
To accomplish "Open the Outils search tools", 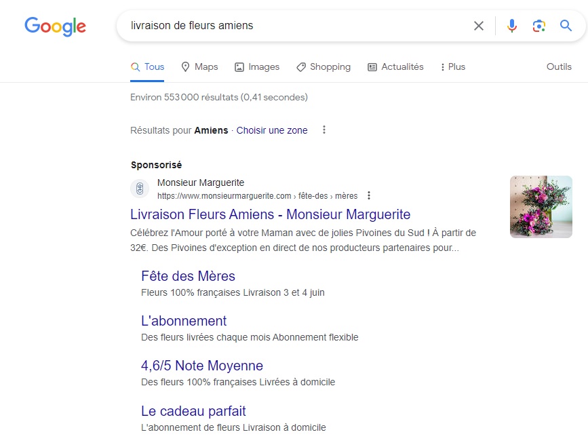I will click(x=559, y=66).
